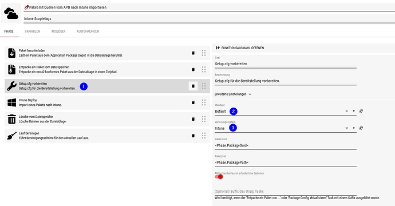
Task: Delete the 'Lösche vom Dateispeicher' step
Action: tap(193, 119)
